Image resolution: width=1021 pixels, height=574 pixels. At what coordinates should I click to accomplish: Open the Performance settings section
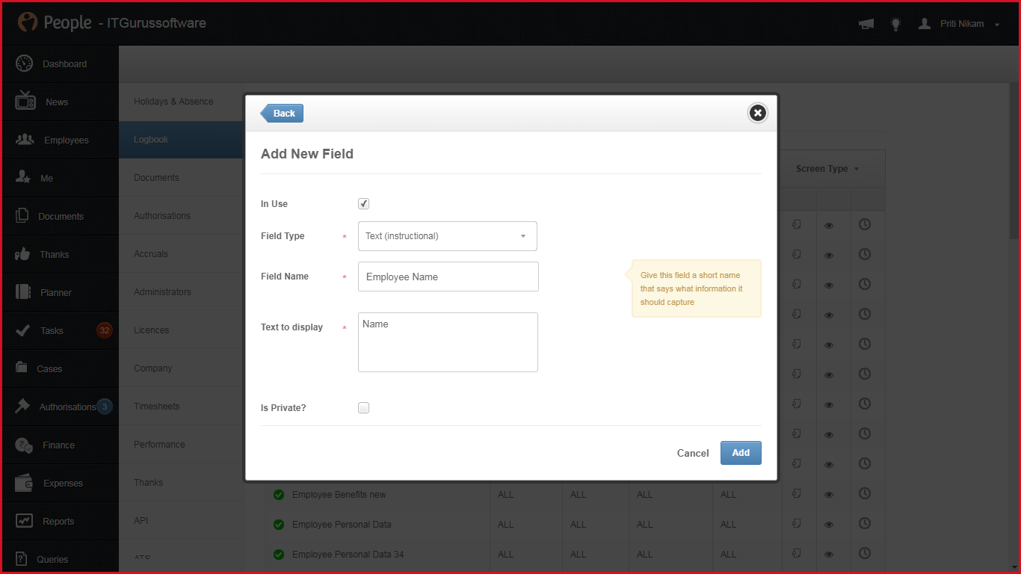point(181,445)
